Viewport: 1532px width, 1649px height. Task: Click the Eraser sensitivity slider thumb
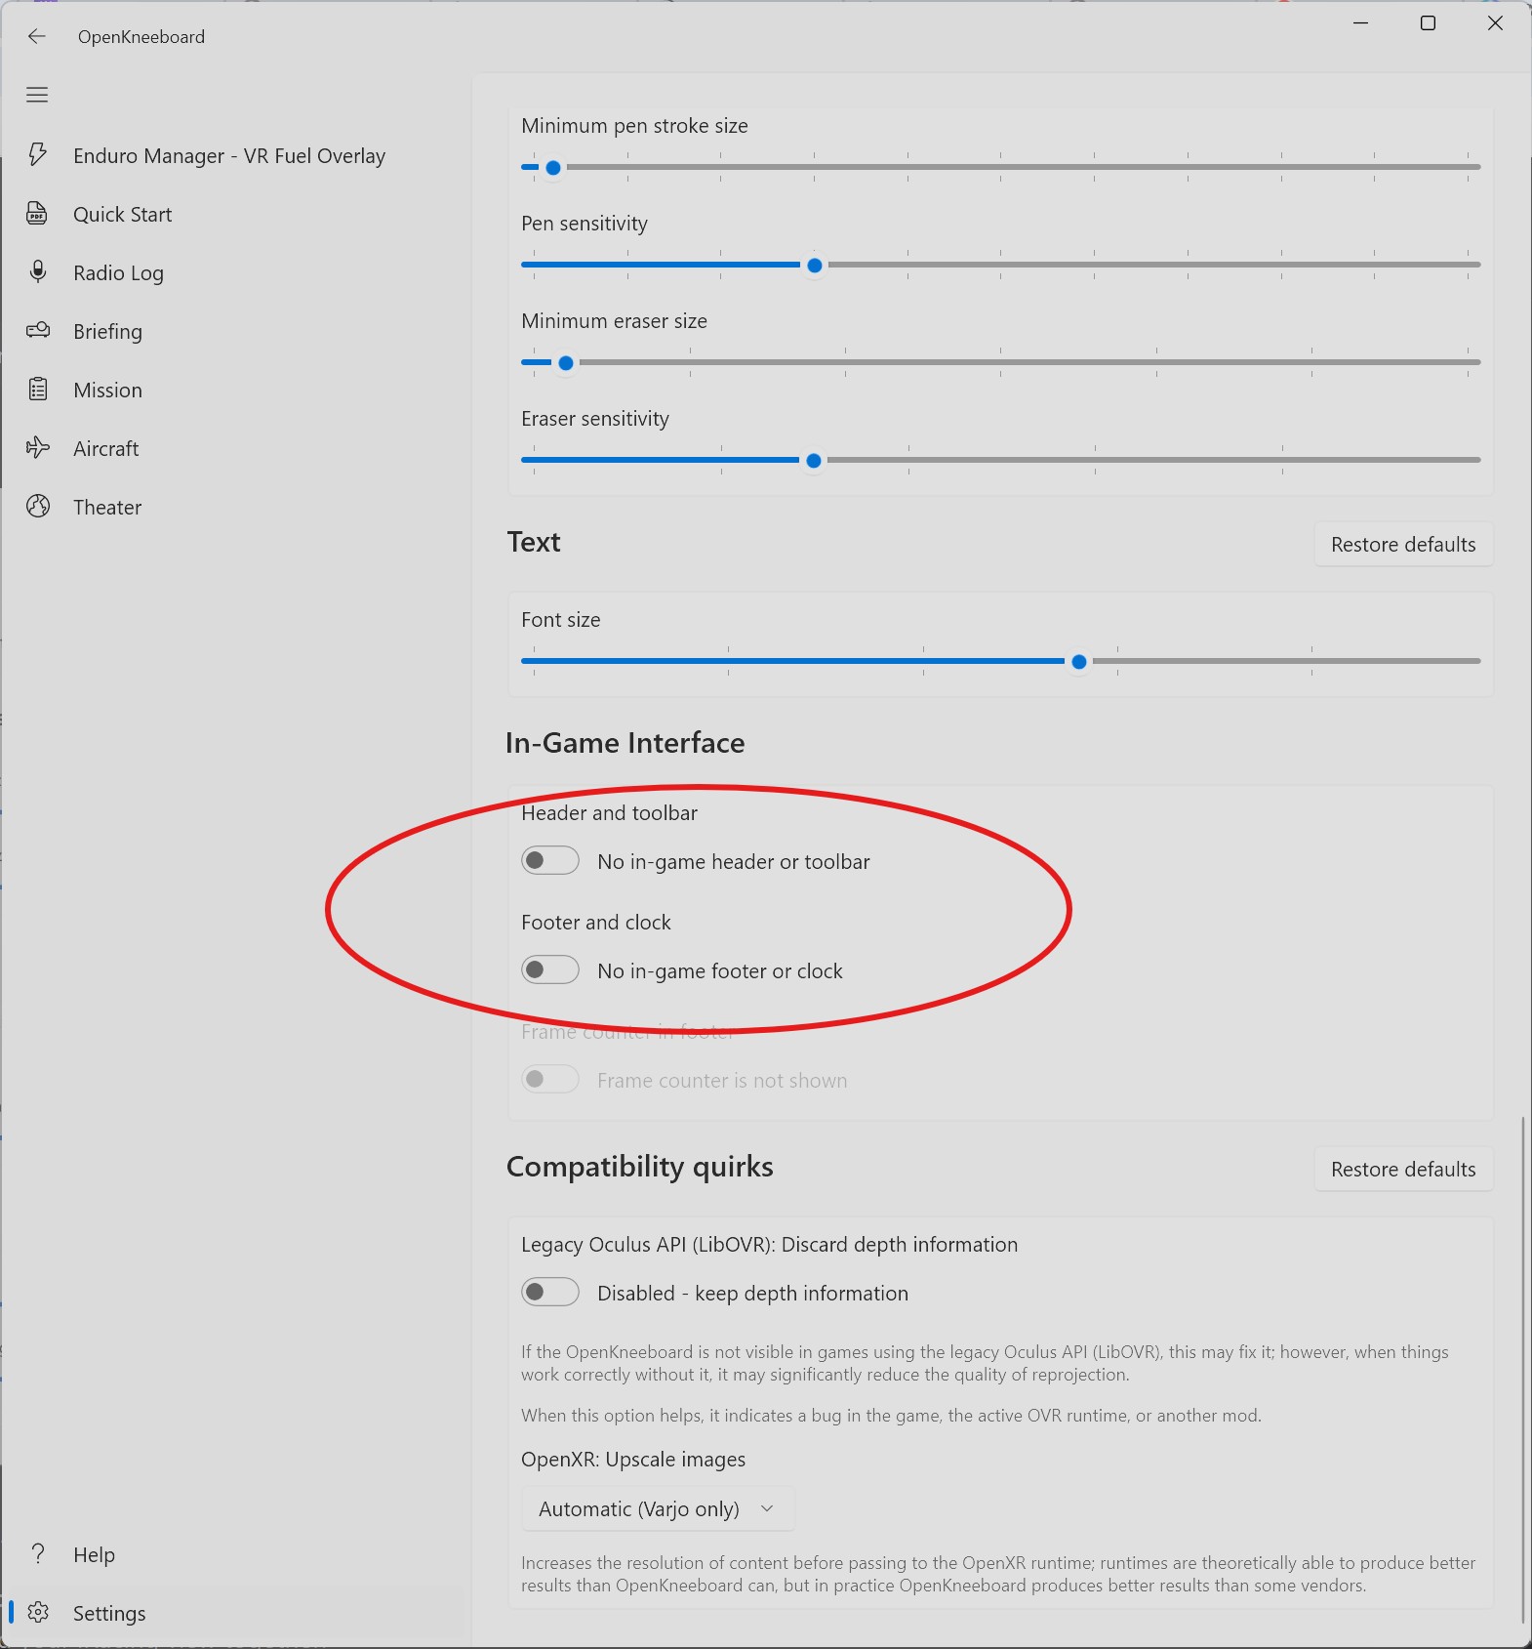(x=813, y=460)
